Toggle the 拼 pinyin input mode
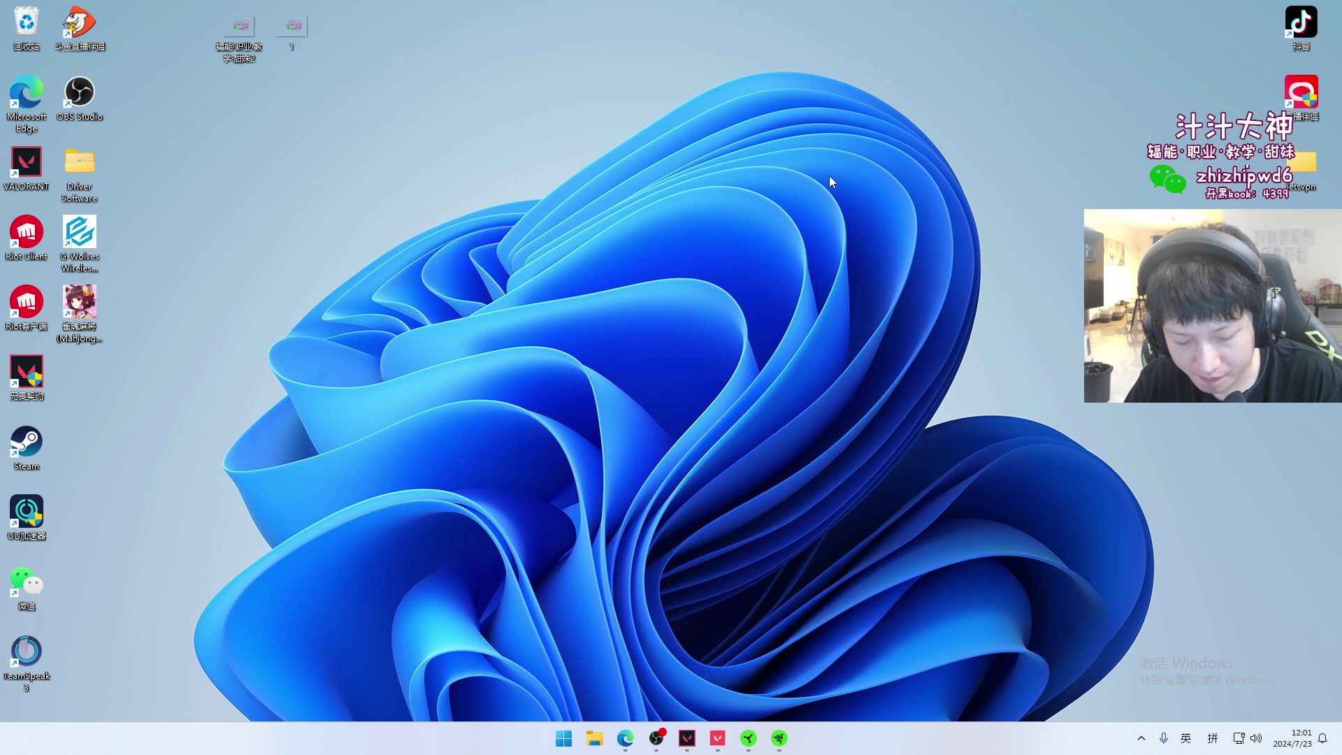 [1213, 738]
